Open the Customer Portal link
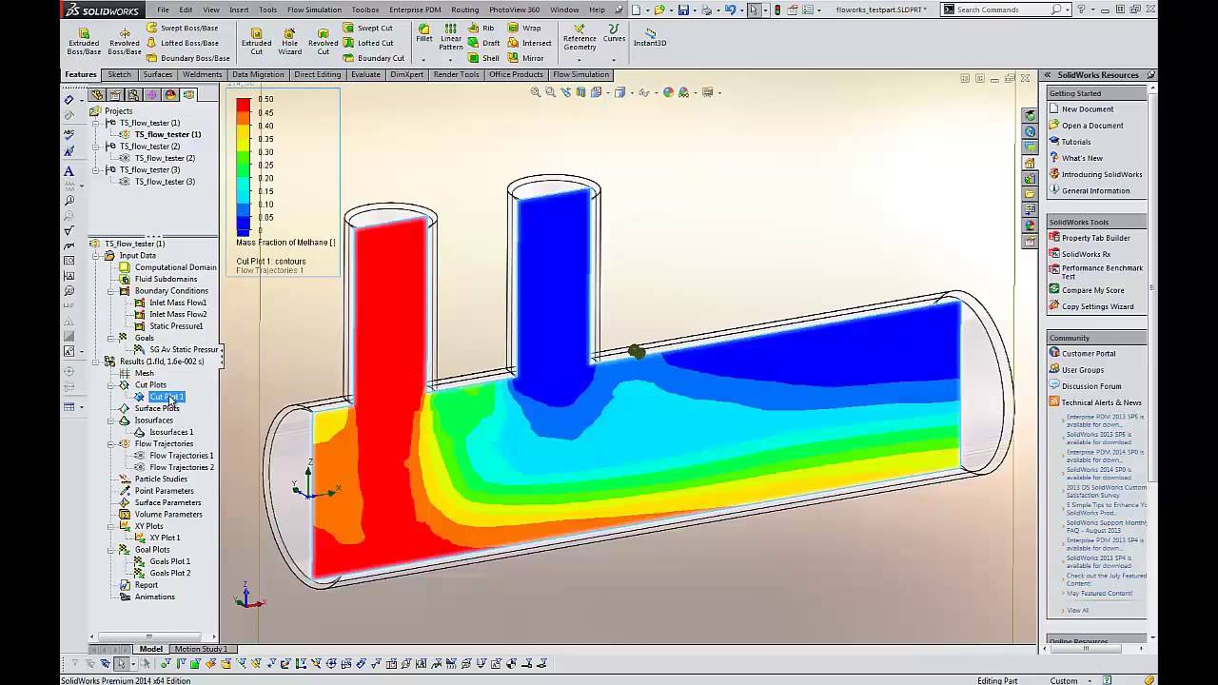 click(x=1089, y=354)
